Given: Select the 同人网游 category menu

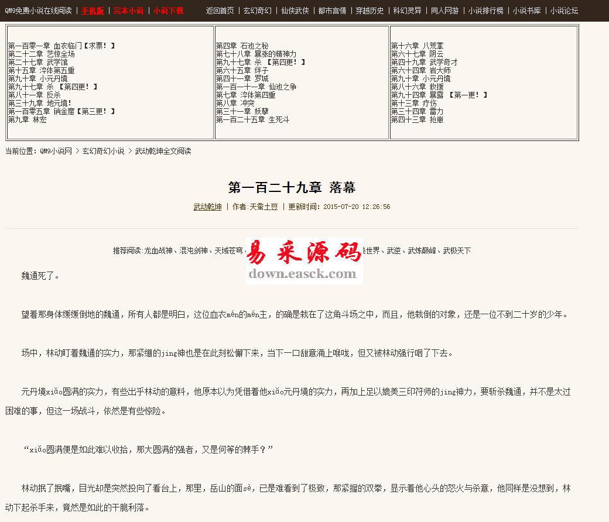Looking at the screenshot, I should (444, 11).
